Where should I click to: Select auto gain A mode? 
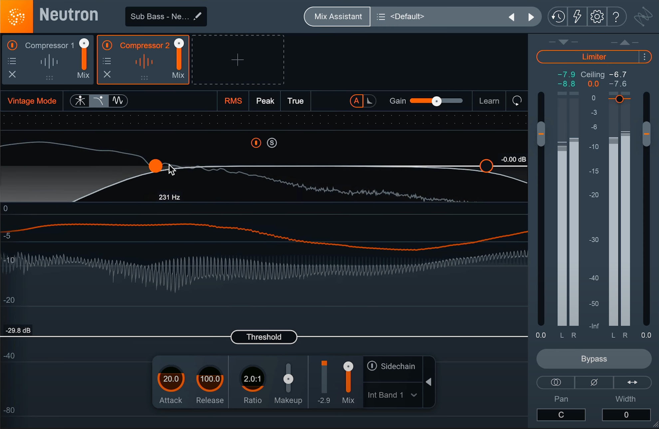click(x=356, y=101)
